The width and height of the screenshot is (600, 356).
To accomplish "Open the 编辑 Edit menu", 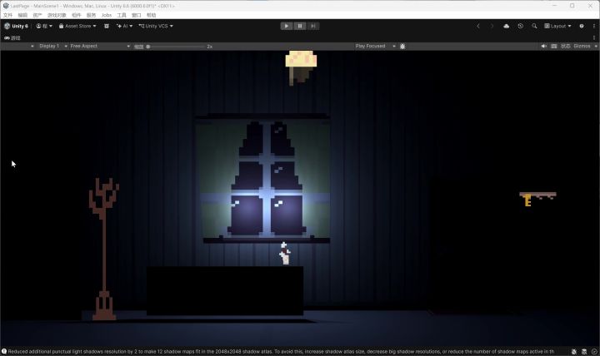I will point(22,15).
